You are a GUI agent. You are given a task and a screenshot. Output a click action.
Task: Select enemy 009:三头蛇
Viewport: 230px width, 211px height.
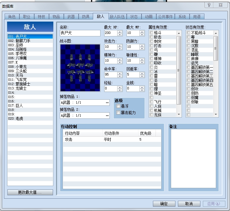click(x=30, y=71)
